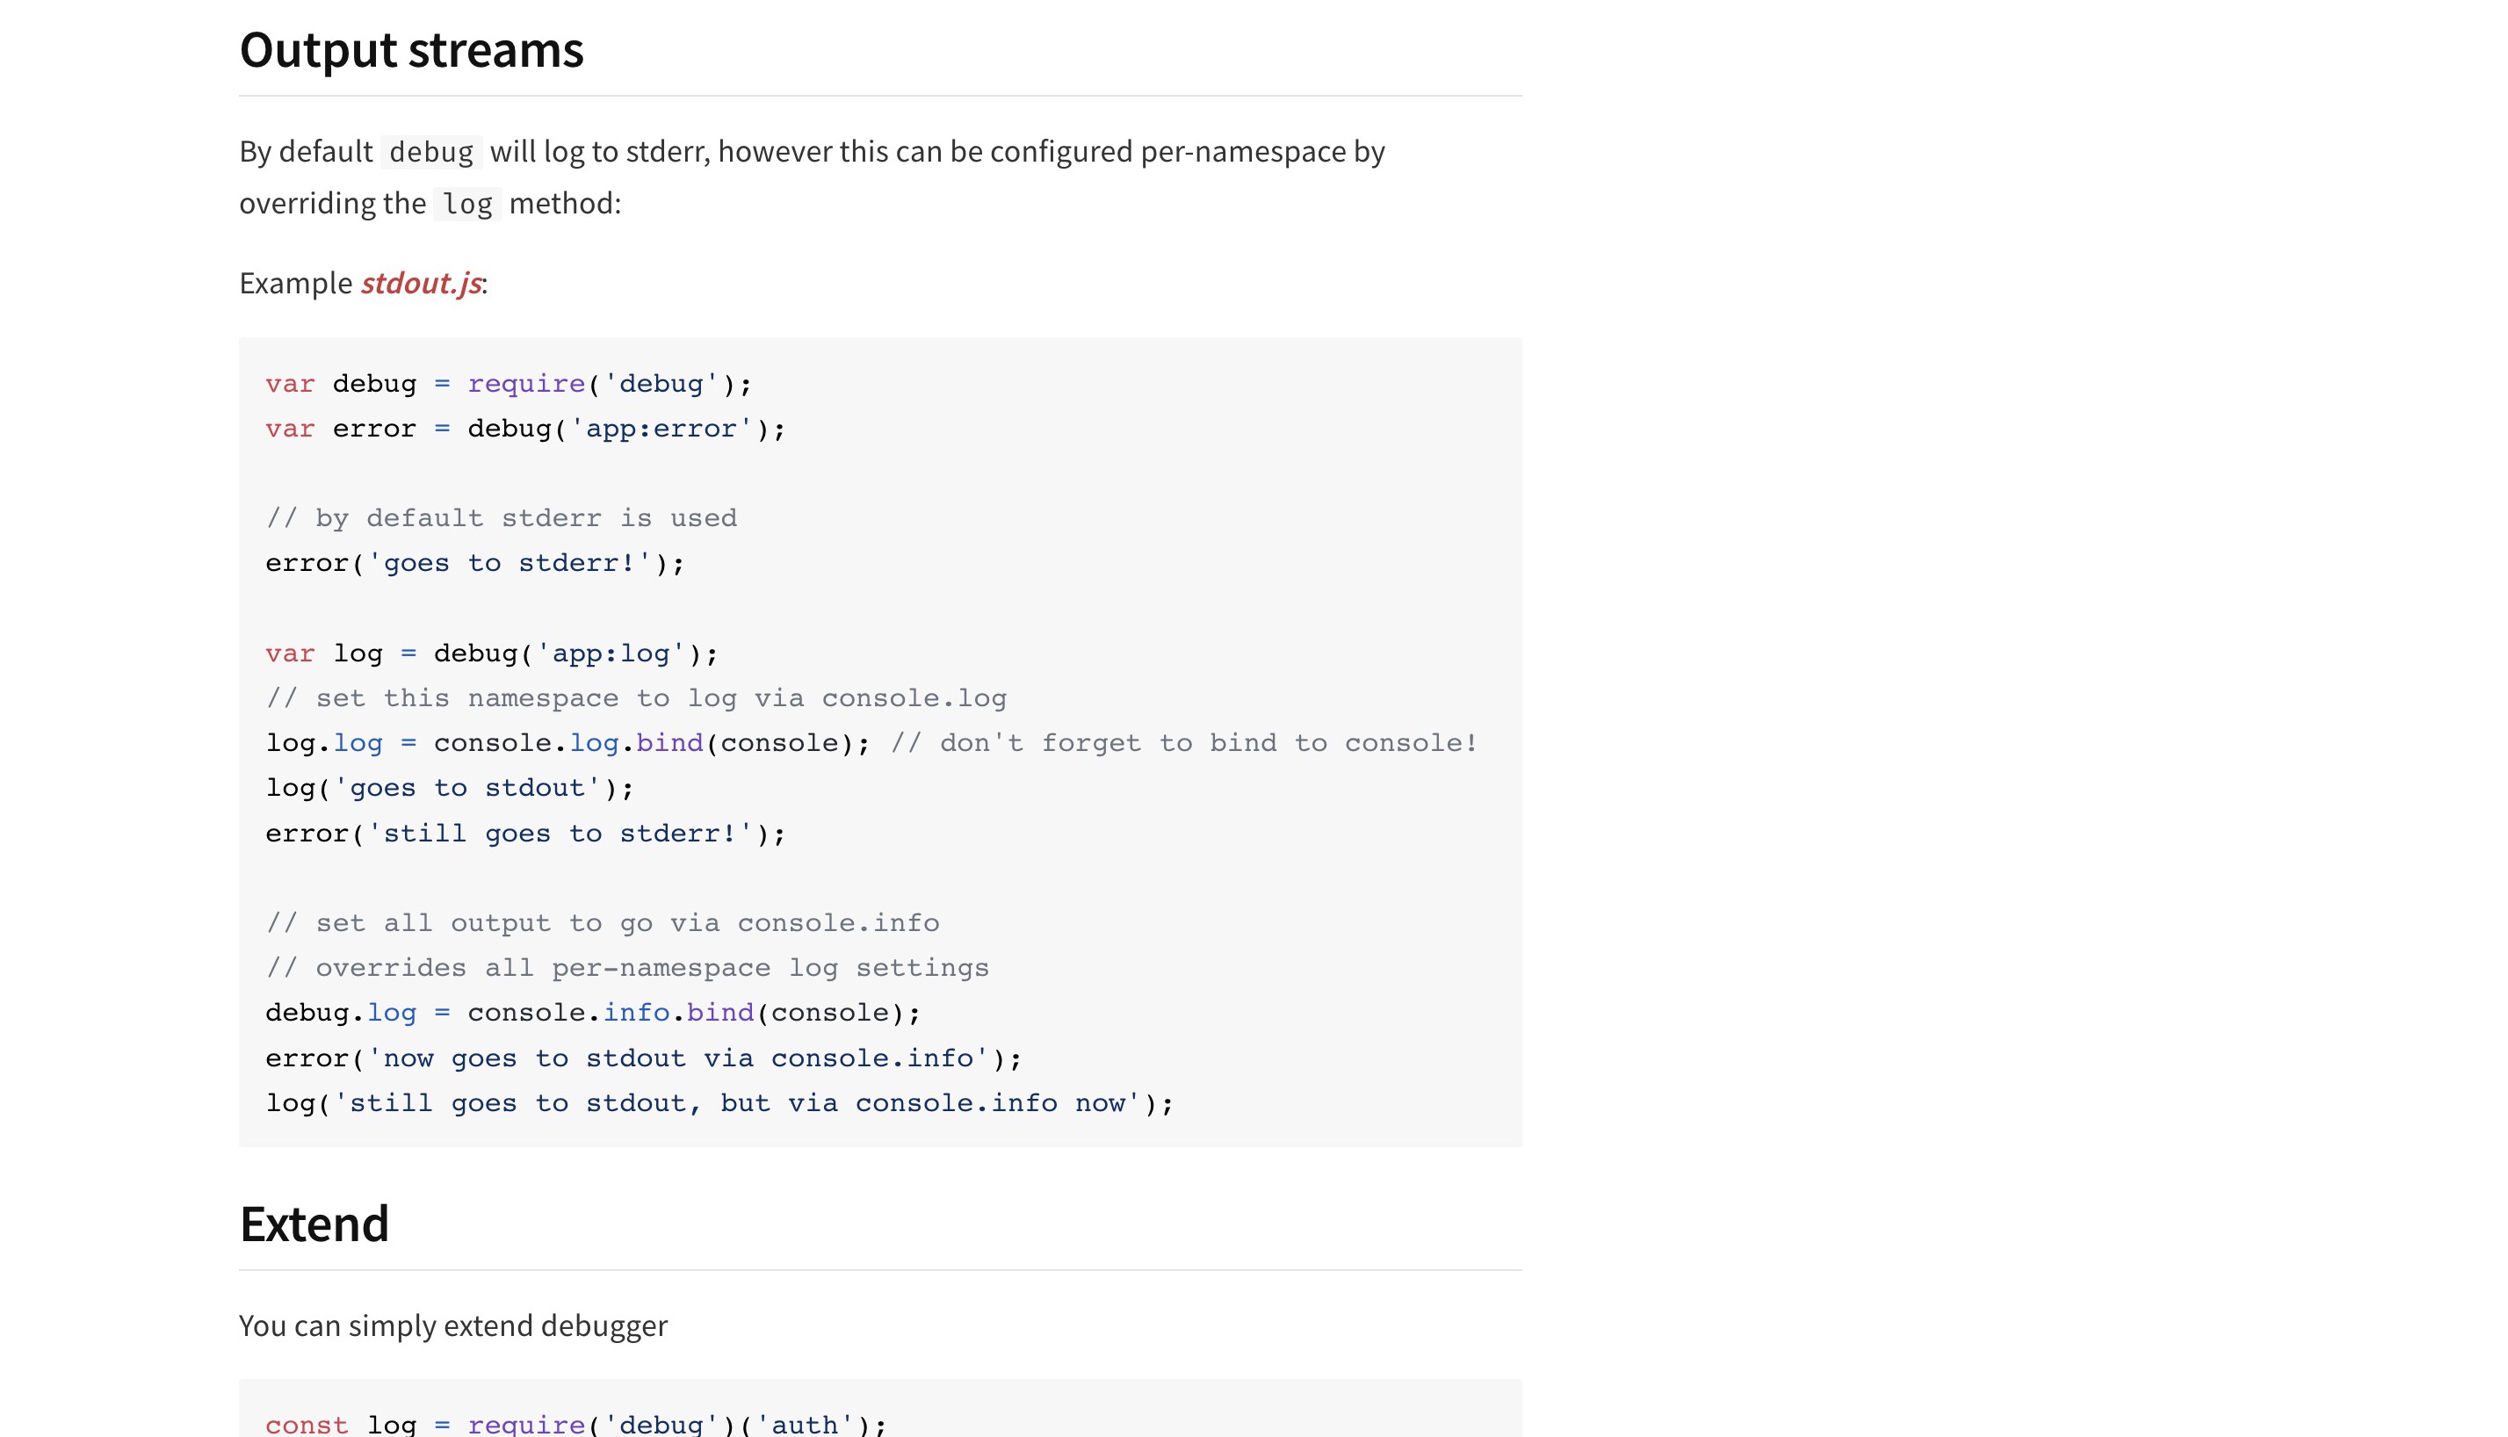Click the inline log code word
2508x1437 pixels.
point(466,205)
